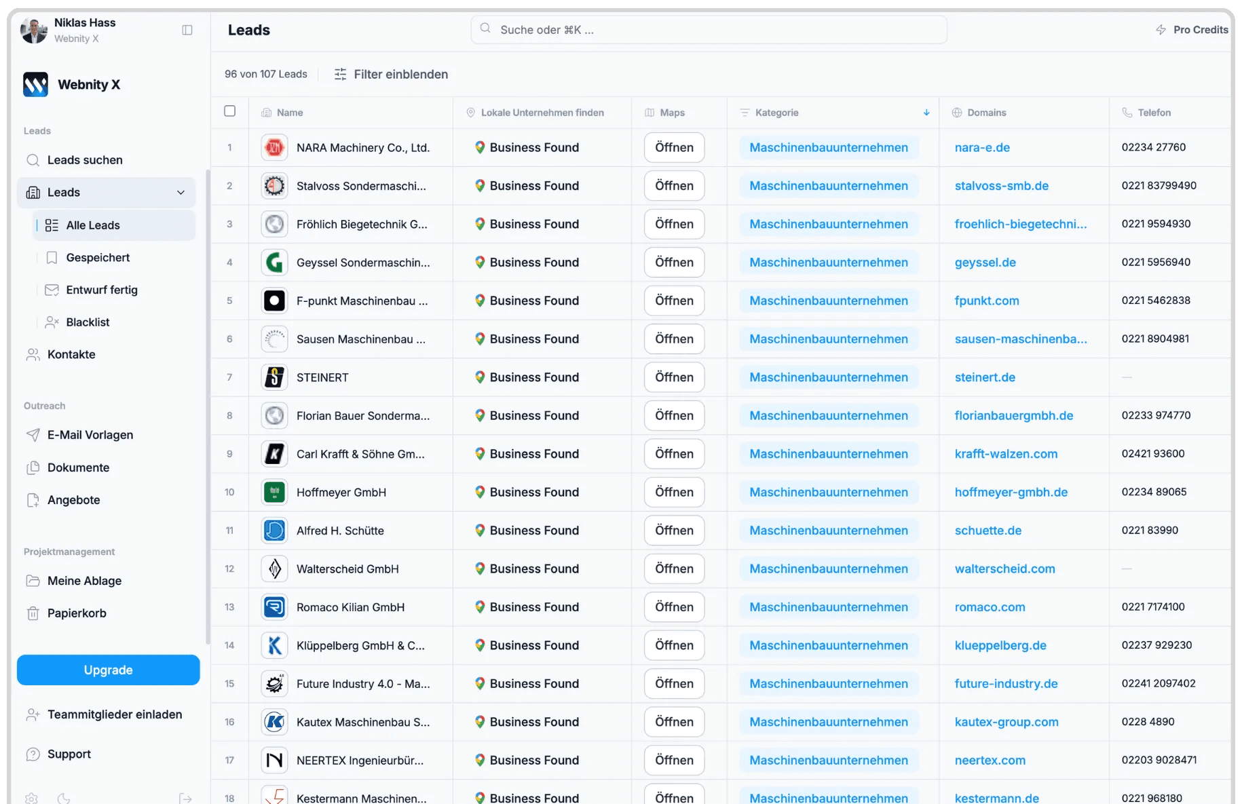
Task: Click Romaco Kilian GmbH logo
Action: (274, 607)
